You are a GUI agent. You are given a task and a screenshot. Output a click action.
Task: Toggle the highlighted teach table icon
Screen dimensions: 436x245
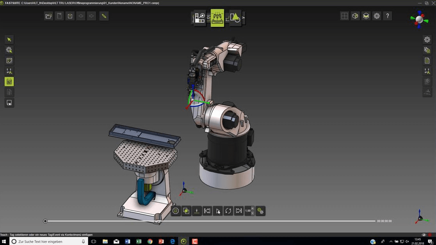[x=9, y=82]
